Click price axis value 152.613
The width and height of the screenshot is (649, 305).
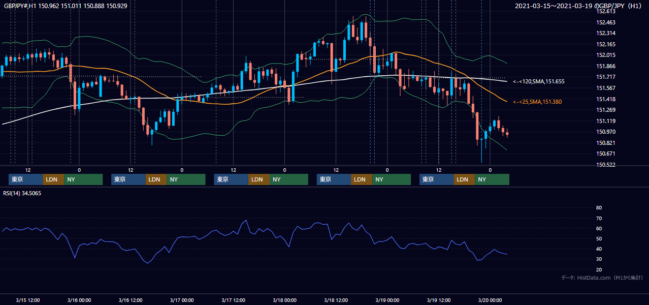[606, 11]
